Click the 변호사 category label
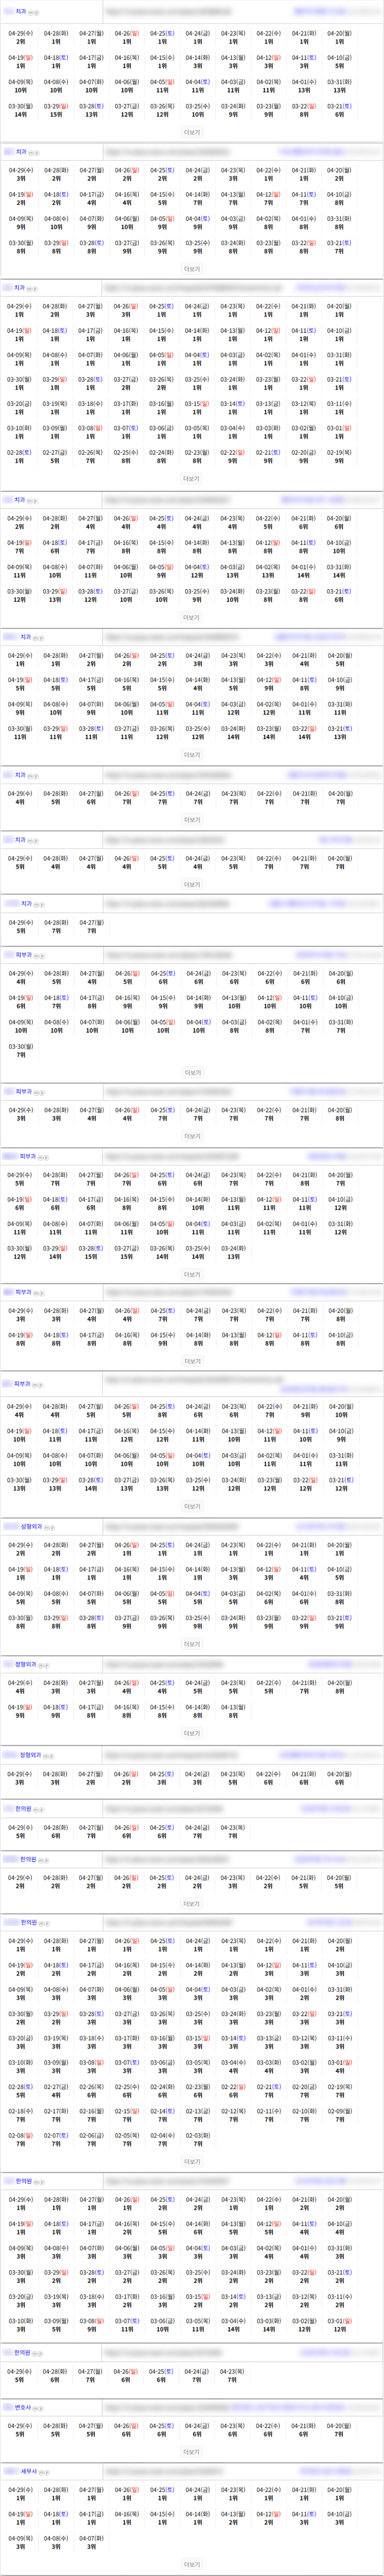 tap(23, 2407)
